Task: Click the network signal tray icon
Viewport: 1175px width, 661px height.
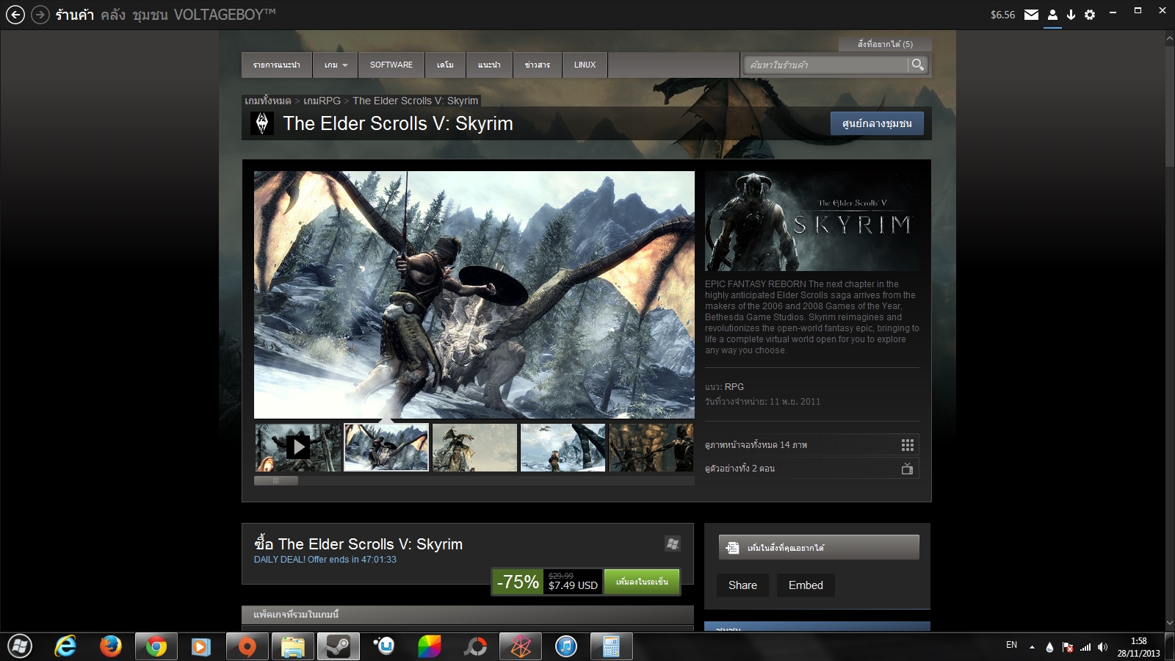Action: tap(1085, 647)
